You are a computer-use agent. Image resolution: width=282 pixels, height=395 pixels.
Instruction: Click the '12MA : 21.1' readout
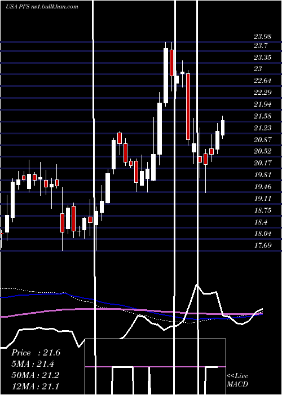(x=35, y=386)
